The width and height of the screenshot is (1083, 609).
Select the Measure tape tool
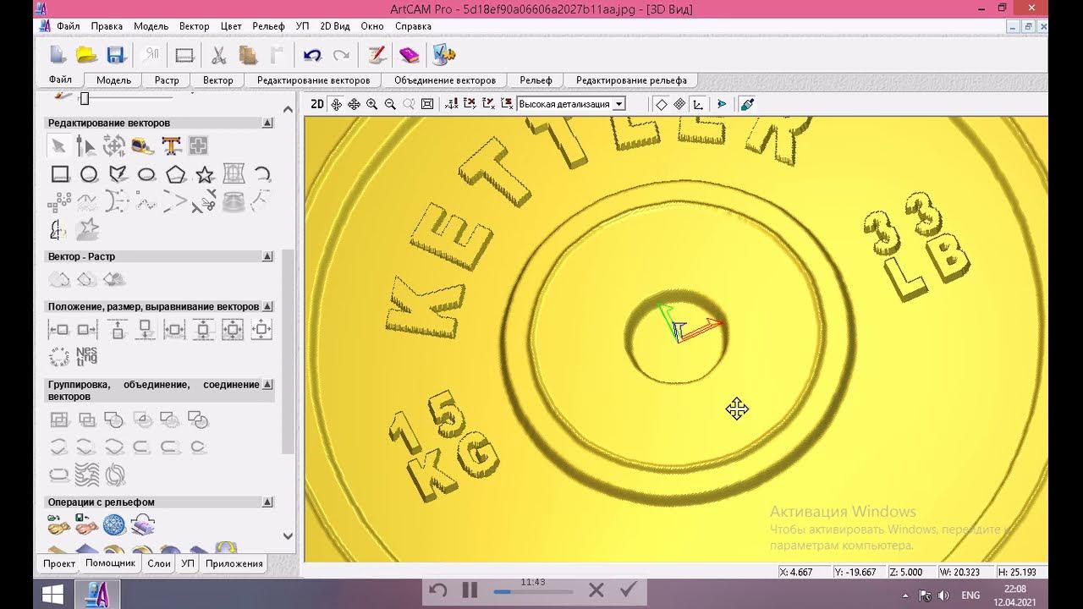click(x=143, y=145)
